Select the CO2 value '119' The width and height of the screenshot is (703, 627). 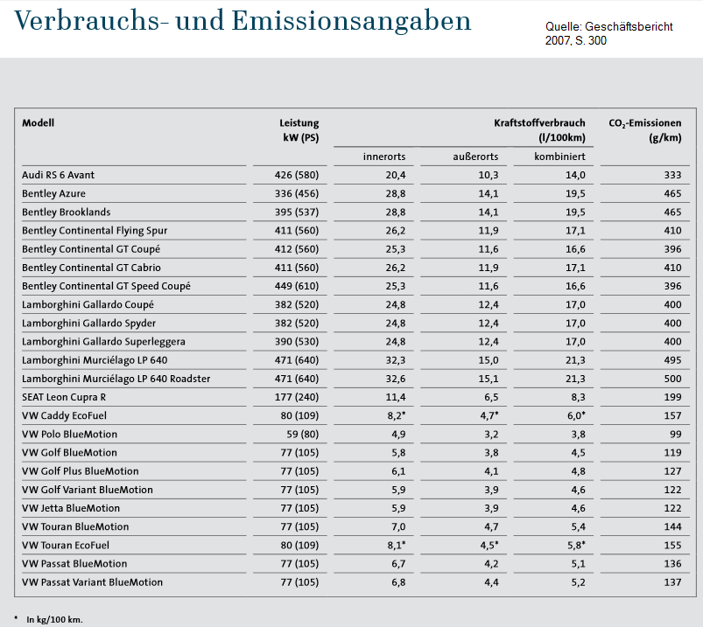coord(672,453)
